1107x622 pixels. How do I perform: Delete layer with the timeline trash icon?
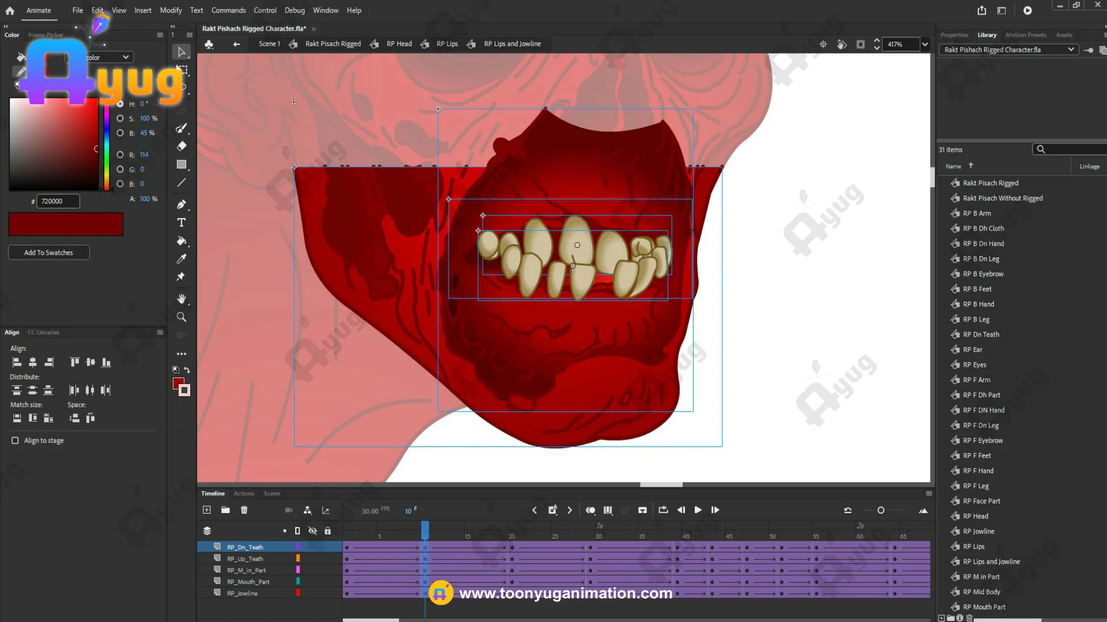244,510
